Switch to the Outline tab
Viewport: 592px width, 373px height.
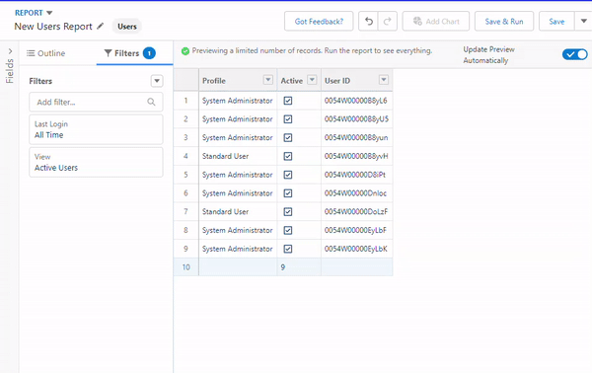(x=45, y=53)
